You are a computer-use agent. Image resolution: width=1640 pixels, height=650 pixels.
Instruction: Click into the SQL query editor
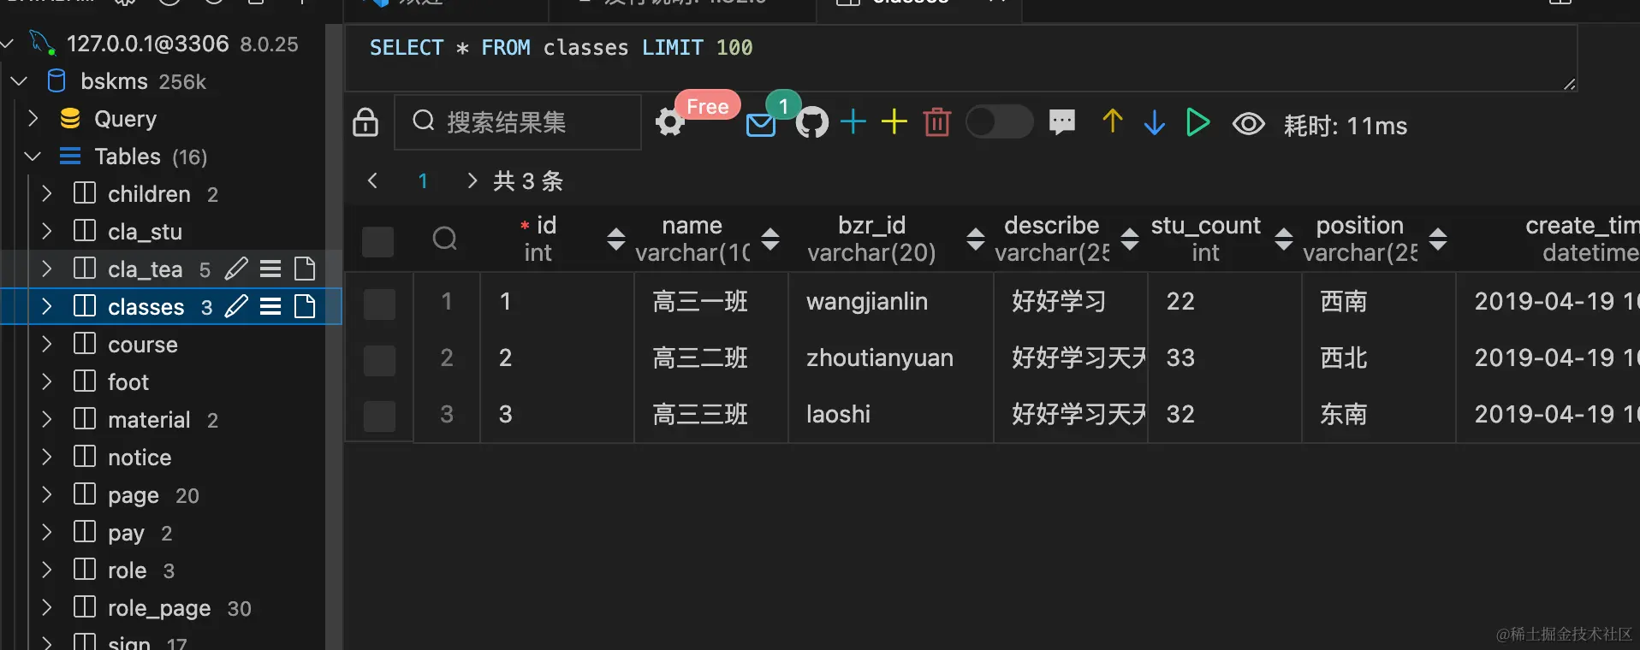coord(960,57)
